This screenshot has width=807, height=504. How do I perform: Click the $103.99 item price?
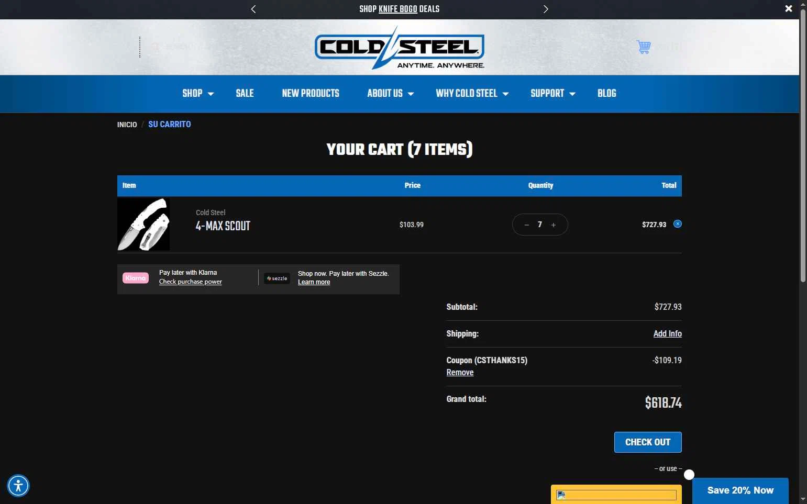[412, 225]
